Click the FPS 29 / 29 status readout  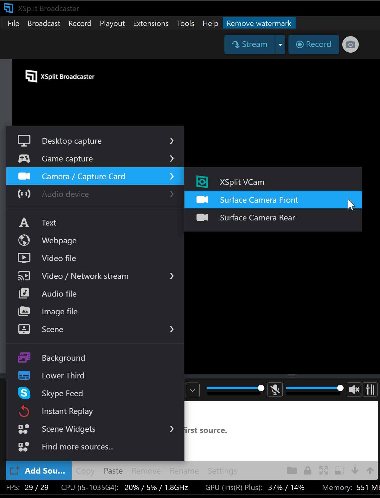coord(27,488)
